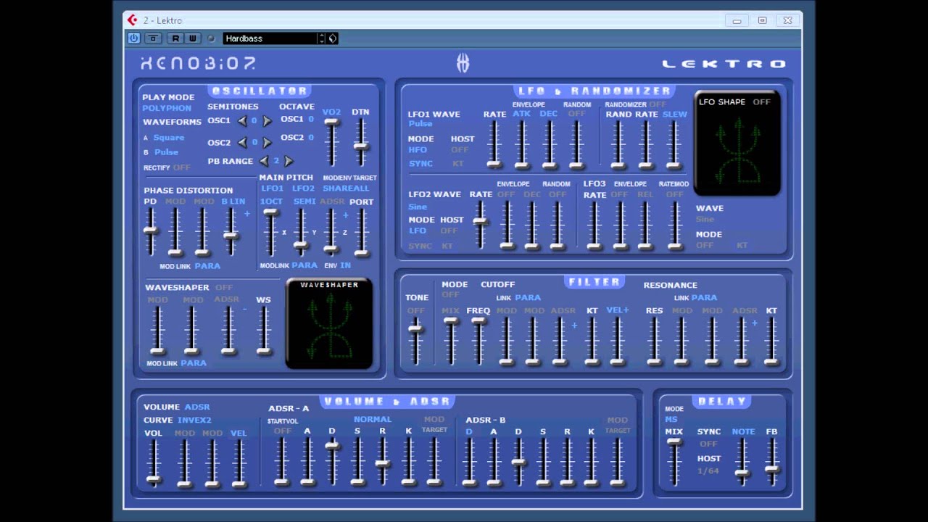Click the plus sign beside resonance ADSR
The width and height of the screenshot is (928, 522).
[754, 323]
